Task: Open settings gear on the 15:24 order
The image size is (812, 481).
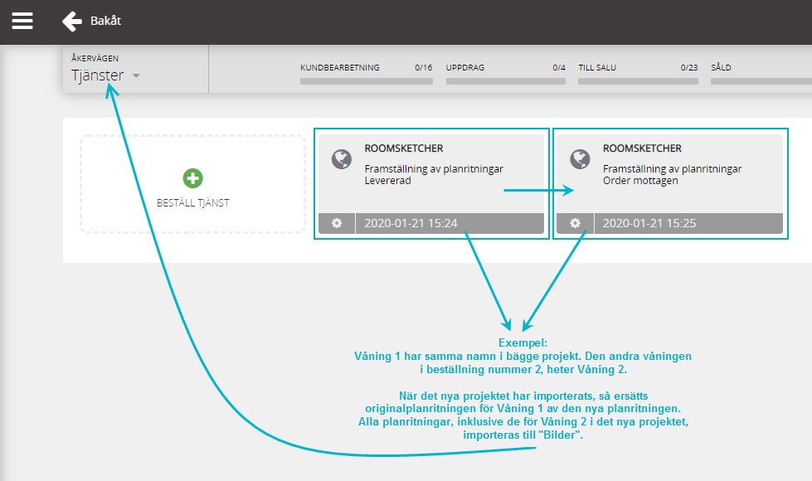Action: (x=337, y=223)
